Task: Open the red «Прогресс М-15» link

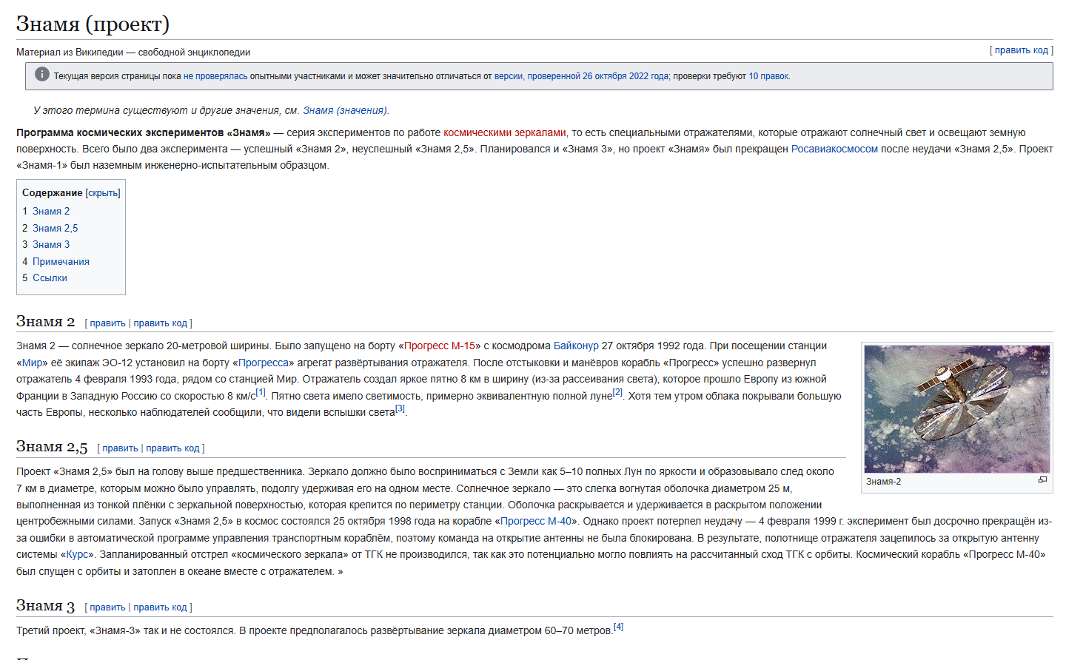Action: pyautogui.click(x=440, y=346)
